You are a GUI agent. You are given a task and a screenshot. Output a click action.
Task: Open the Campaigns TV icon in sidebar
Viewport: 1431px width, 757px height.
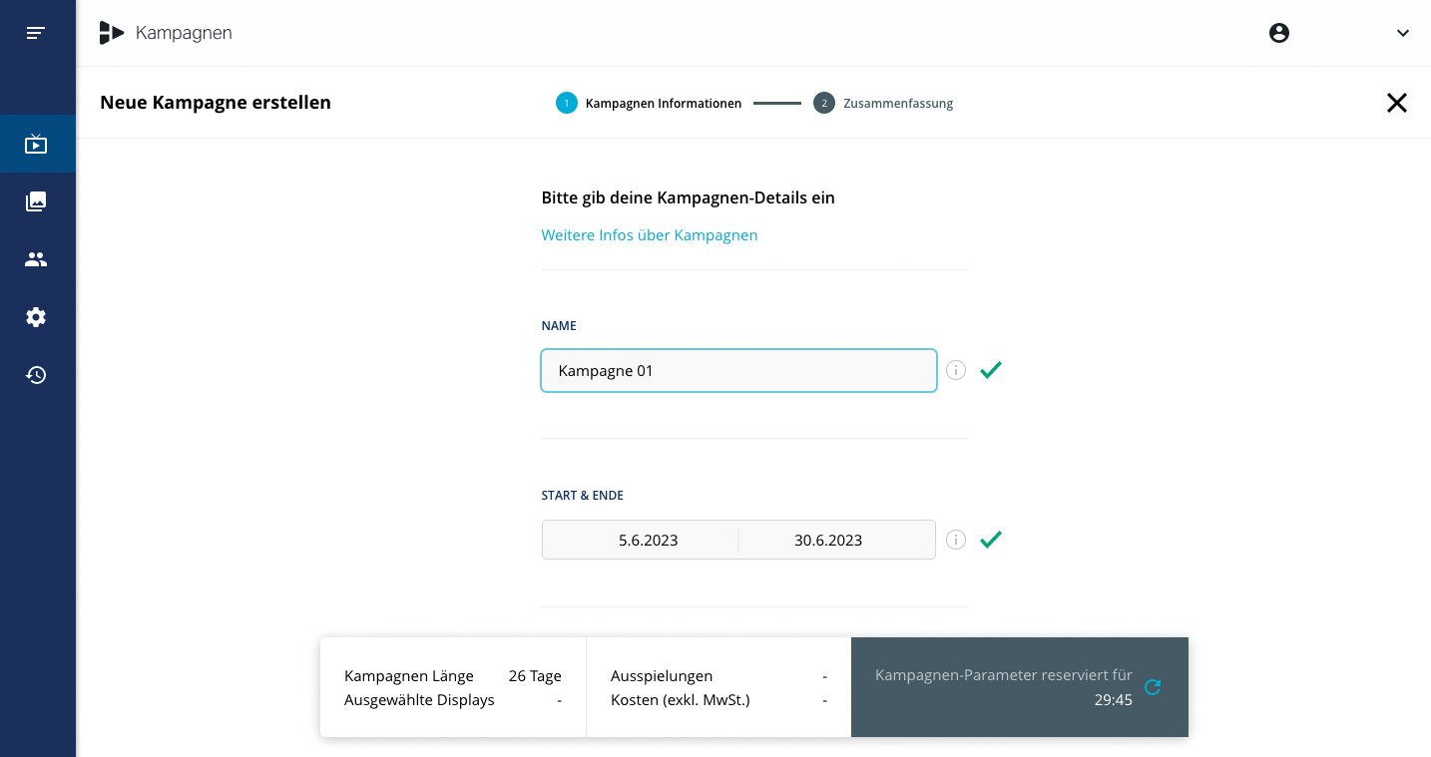coord(36,144)
